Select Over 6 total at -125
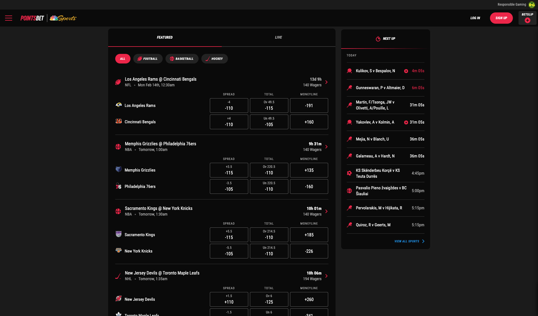Image resolution: width=538 pixels, height=316 pixels. tap(269, 299)
